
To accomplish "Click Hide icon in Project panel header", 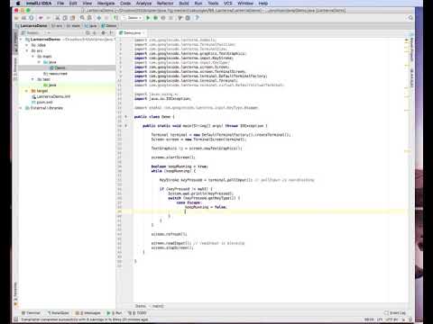I will coord(111,32).
